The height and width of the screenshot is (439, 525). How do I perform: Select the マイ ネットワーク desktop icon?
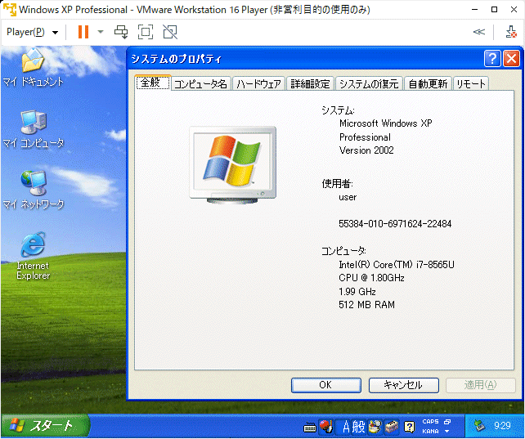33,190
